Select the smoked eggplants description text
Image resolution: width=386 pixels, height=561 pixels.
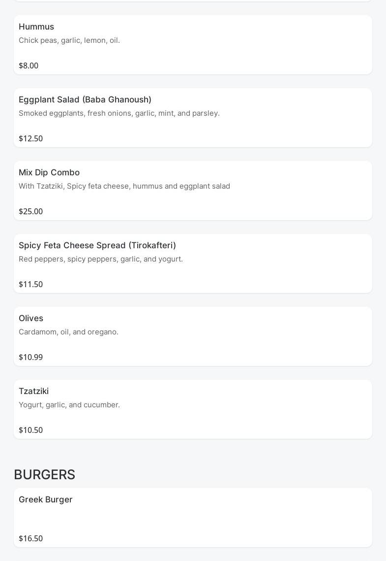119,113
